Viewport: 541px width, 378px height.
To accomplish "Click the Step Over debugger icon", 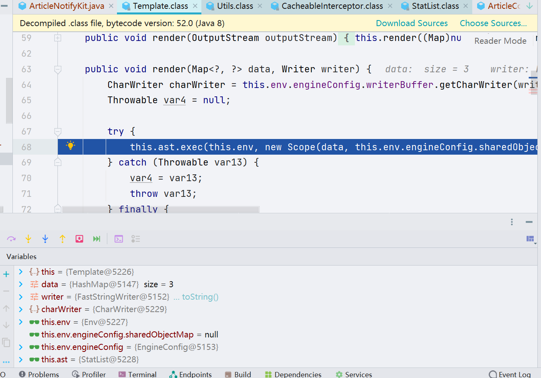I will [11, 239].
